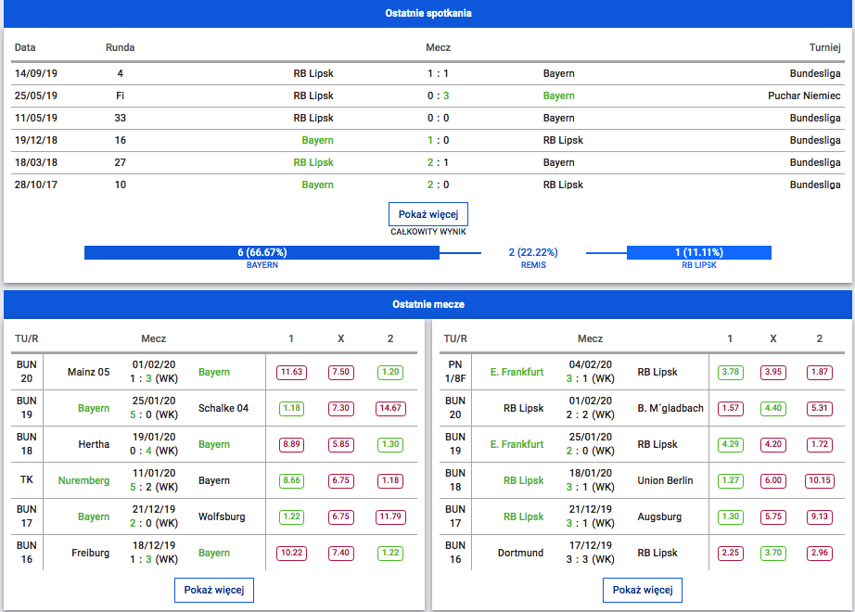Click the 2.96 odds for RB Lipsk

click(819, 553)
